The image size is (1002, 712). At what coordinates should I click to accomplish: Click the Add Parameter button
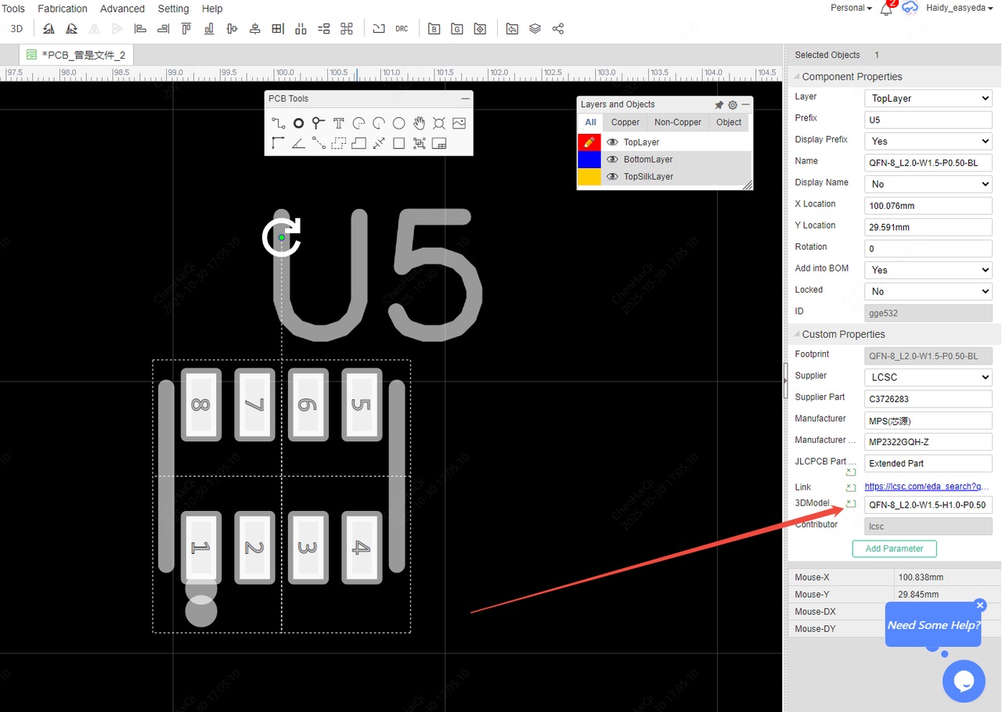coord(894,548)
